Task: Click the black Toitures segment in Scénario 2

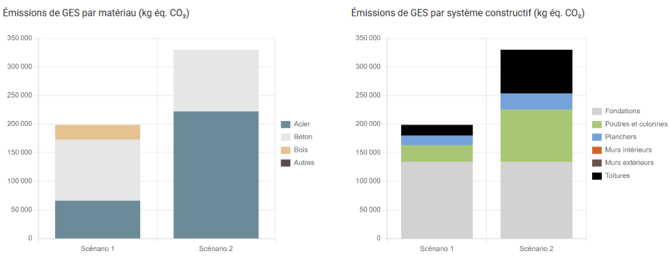Action: [537, 72]
